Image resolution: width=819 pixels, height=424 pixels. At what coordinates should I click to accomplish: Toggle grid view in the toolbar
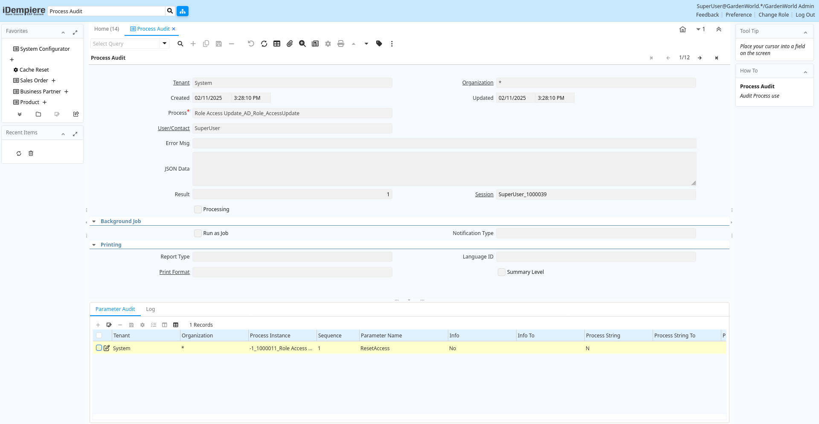coord(277,44)
